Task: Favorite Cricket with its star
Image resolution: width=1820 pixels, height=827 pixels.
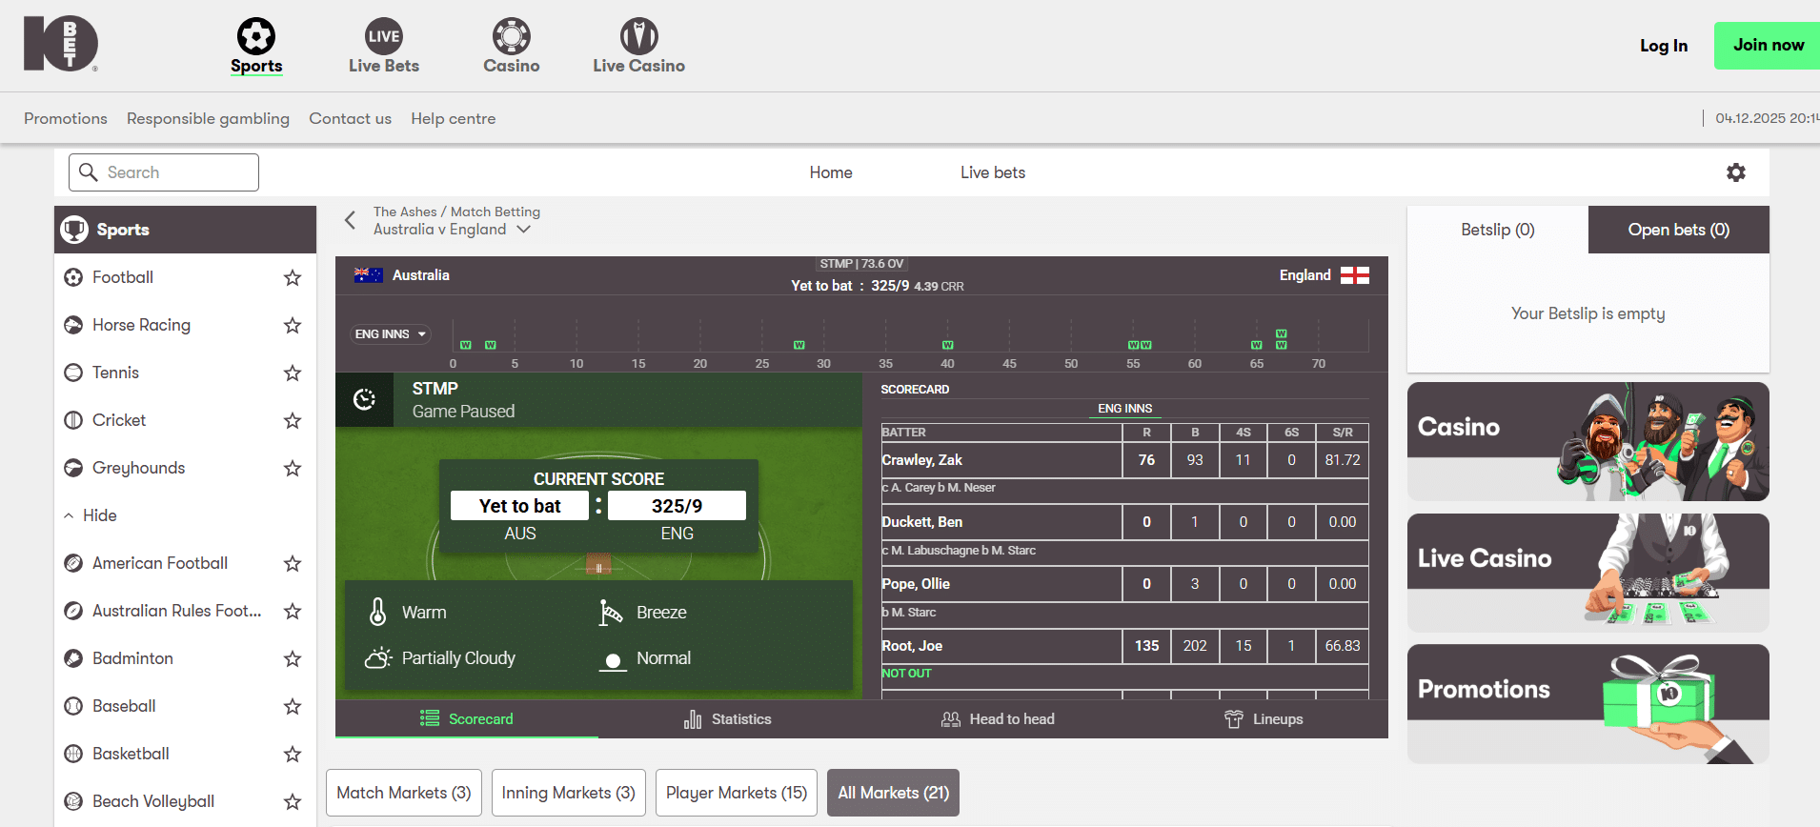Action: click(293, 420)
